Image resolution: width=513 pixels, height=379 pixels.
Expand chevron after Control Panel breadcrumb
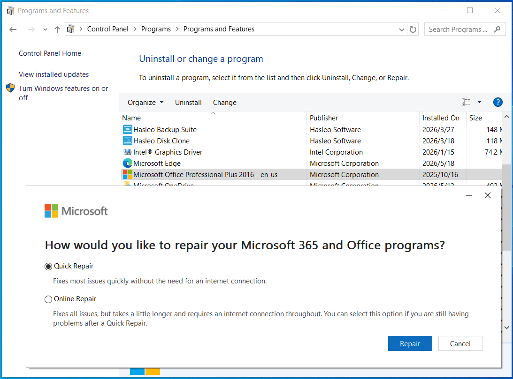click(x=135, y=29)
